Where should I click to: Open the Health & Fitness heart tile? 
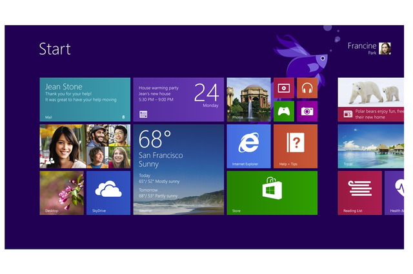pos(394,192)
